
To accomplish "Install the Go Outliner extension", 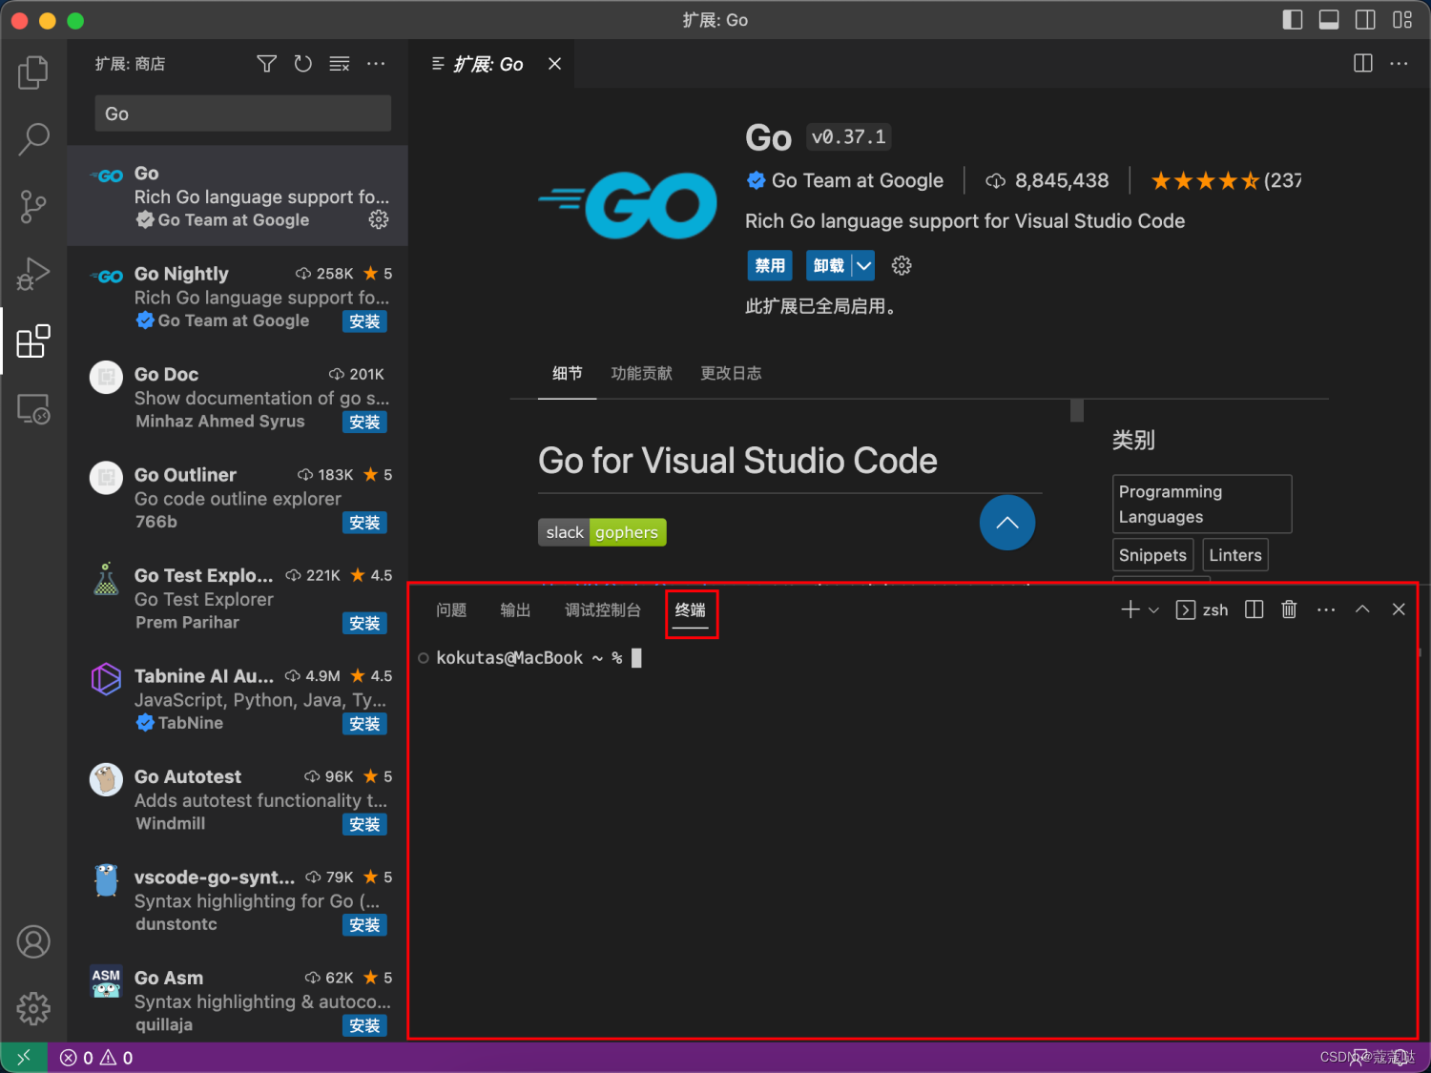I will (364, 524).
